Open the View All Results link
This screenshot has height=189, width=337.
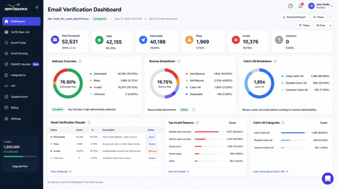[x=61, y=172]
